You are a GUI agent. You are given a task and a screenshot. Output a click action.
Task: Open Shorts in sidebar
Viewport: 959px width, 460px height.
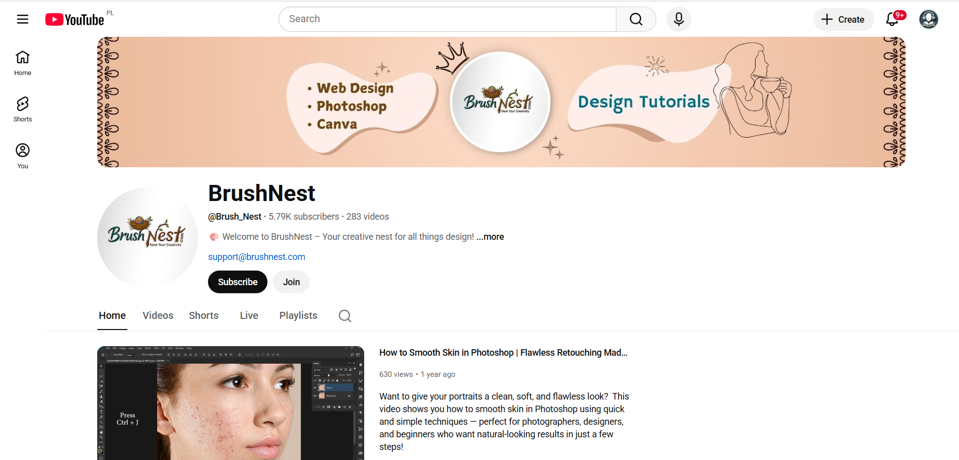(23, 109)
